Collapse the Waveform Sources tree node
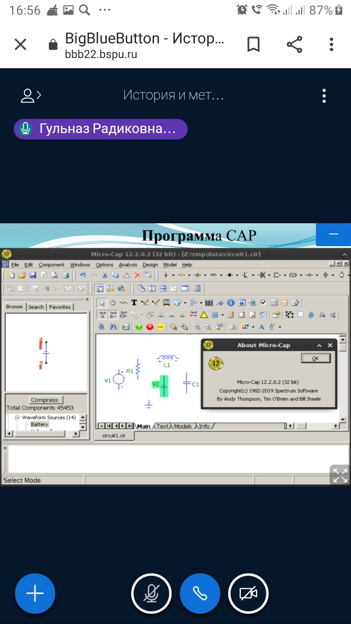This screenshot has width=351, height=624. point(17,417)
